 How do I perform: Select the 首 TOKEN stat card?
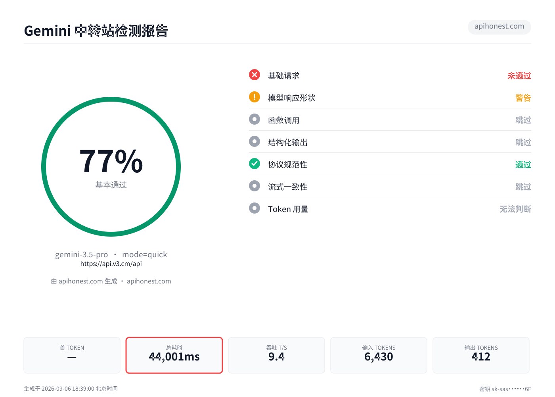point(72,355)
